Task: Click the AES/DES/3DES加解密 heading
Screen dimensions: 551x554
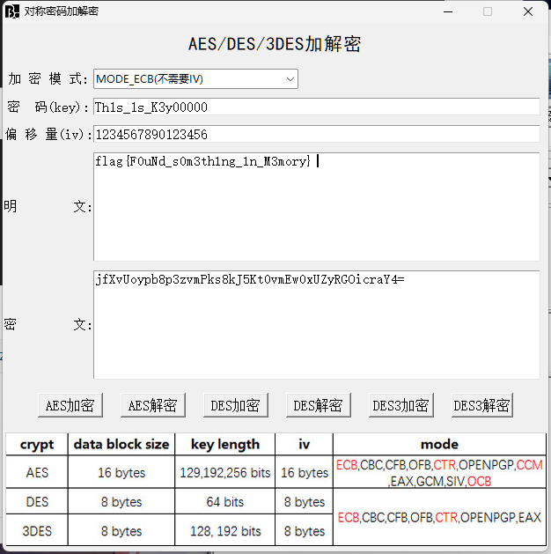Action: 275,45
